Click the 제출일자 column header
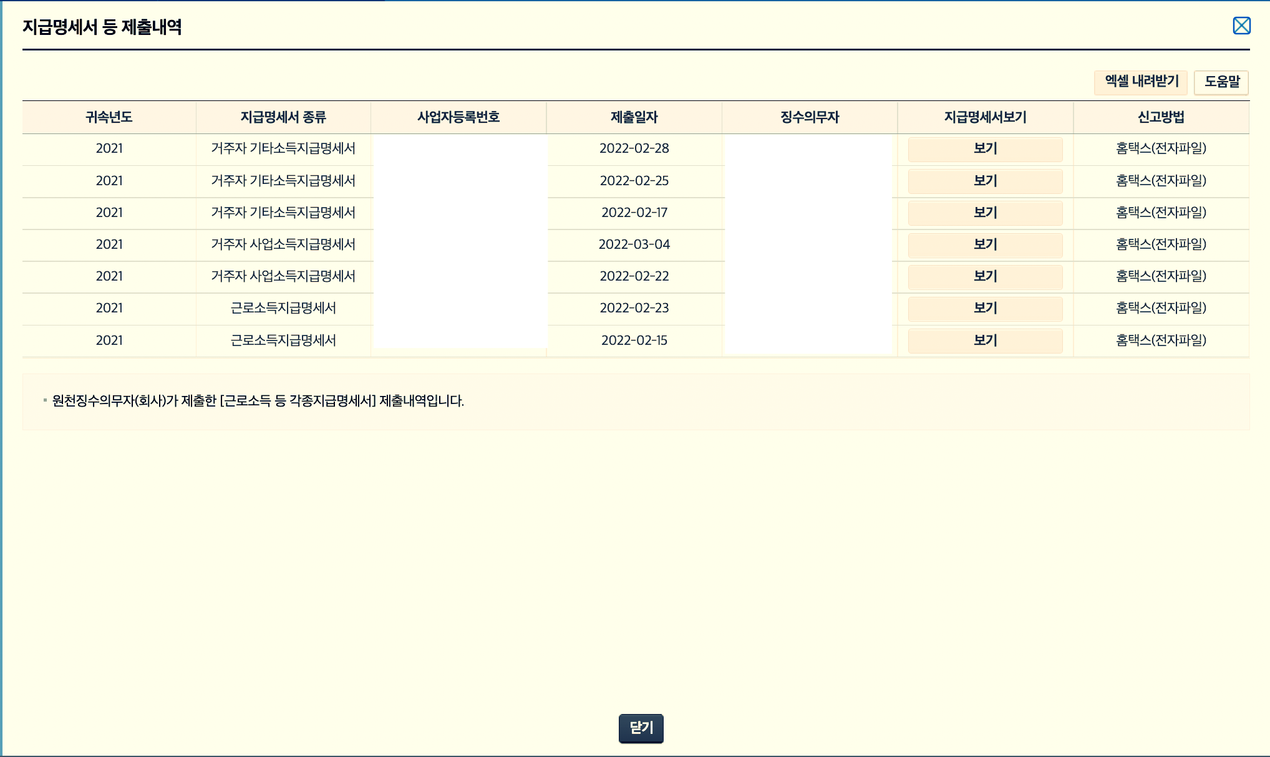This screenshot has height=757, width=1270. pyautogui.click(x=634, y=117)
